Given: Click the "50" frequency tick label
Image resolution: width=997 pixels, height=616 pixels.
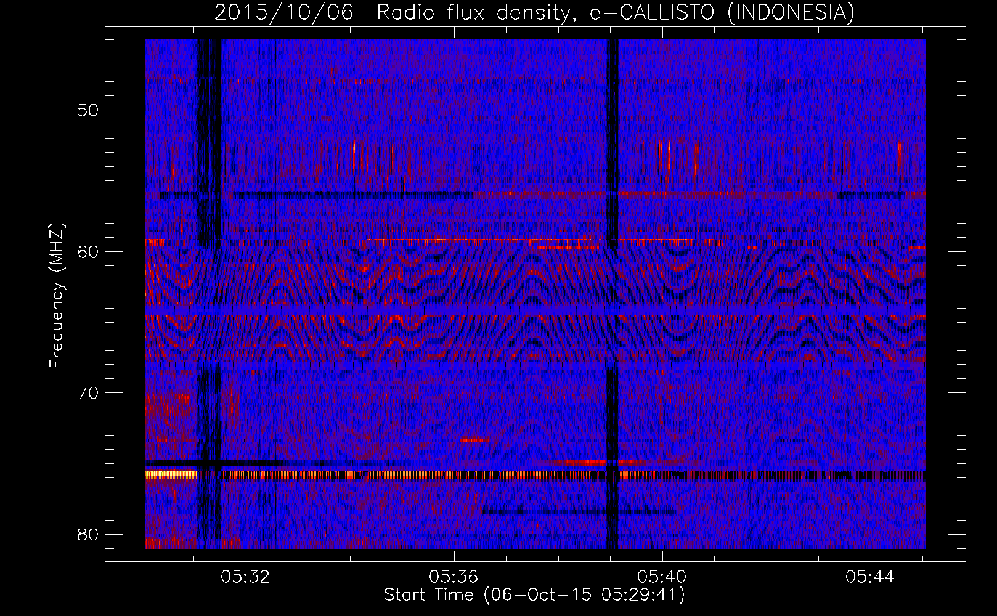Looking at the screenshot, I should [x=89, y=110].
